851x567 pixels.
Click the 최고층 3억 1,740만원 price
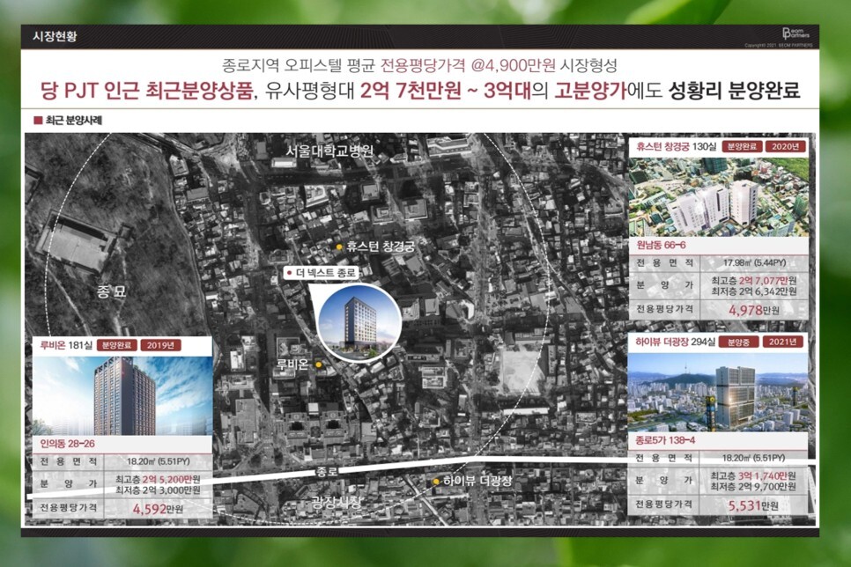tap(753, 475)
